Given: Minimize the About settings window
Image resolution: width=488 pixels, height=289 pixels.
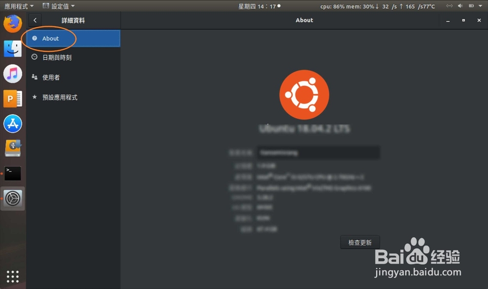Looking at the screenshot, I should (448, 20).
